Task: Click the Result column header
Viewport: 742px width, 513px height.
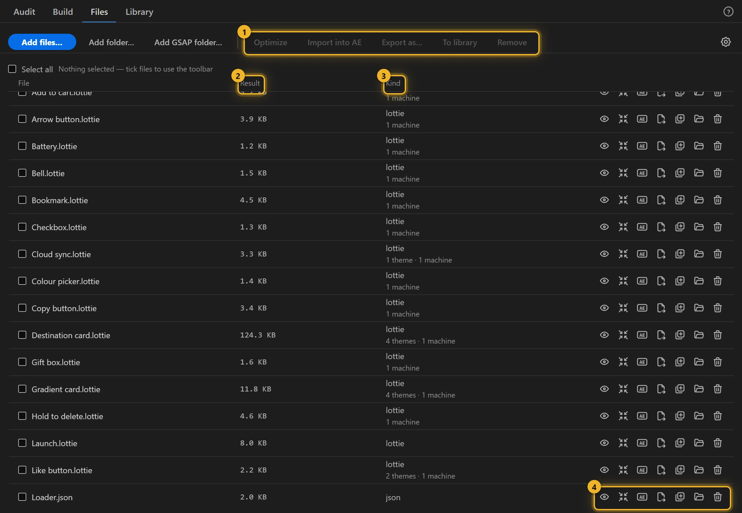Action: coord(250,83)
